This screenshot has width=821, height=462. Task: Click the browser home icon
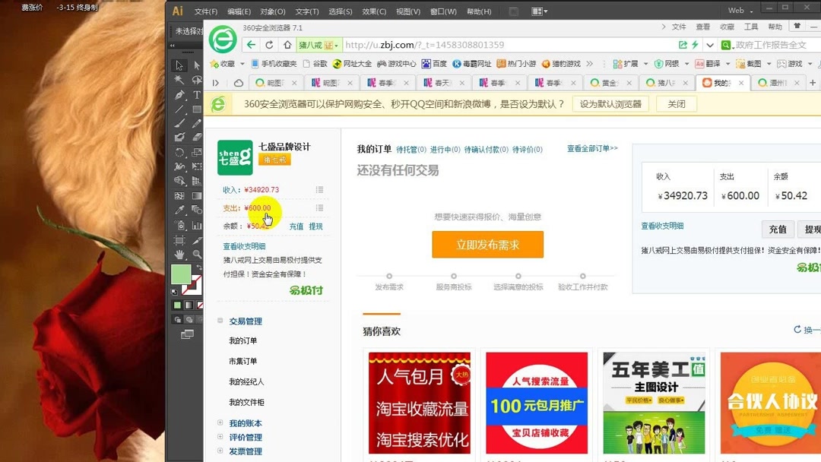(x=287, y=45)
